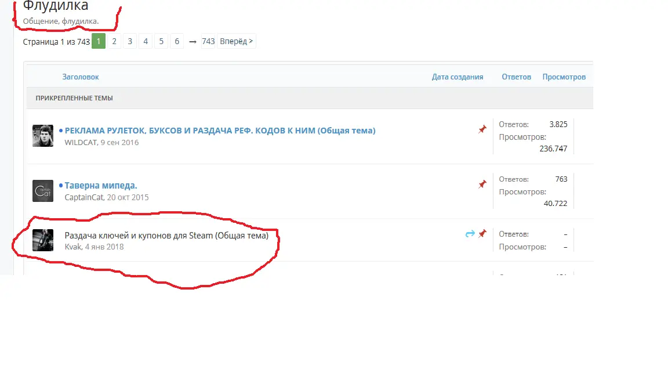Open the Таверна мипеда thread

pos(100,186)
